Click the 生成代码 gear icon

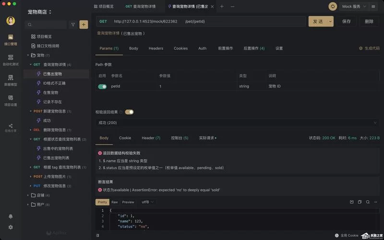[x=360, y=48]
